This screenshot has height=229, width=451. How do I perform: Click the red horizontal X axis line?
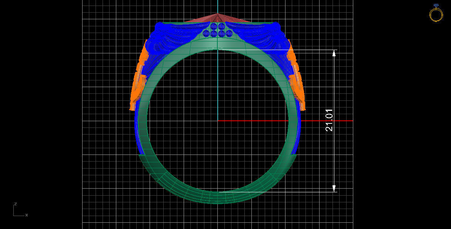click(285, 121)
